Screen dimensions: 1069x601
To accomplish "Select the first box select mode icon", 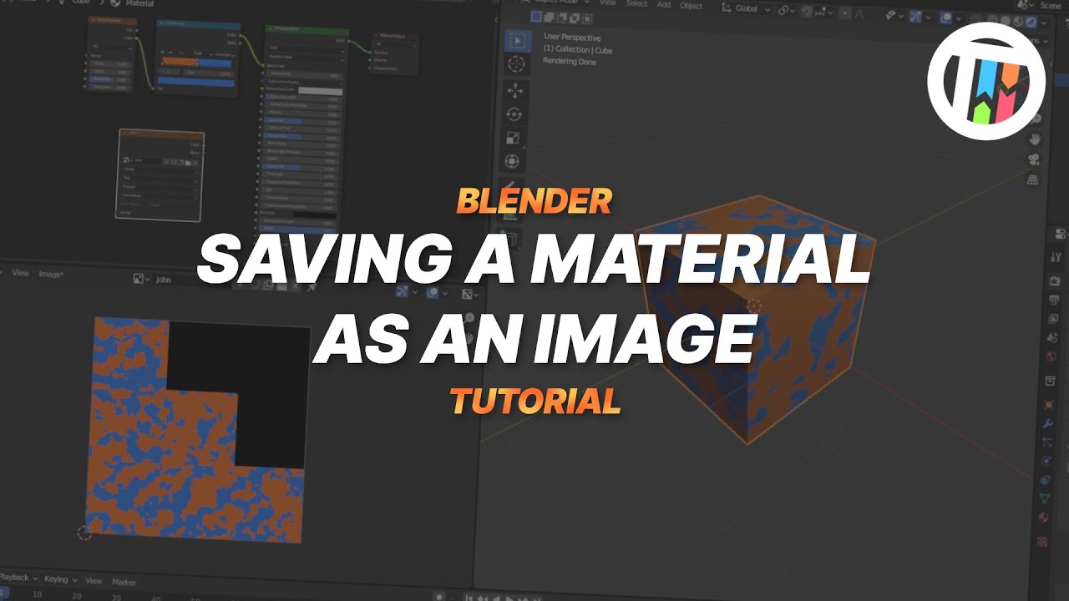I will pyautogui.click(x=538, y=18).
